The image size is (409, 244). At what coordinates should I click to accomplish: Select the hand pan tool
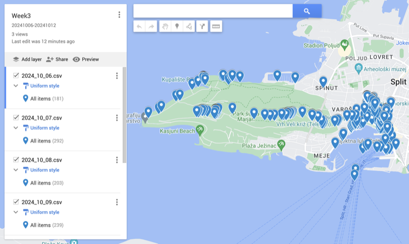[165, 27]
